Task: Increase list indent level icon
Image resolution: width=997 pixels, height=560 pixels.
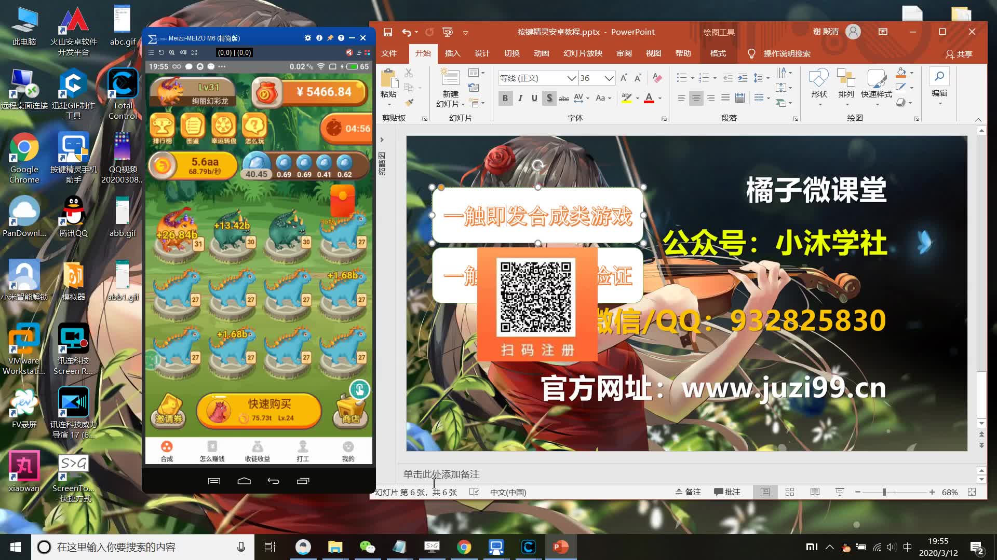Action: (x=743, y=78)
